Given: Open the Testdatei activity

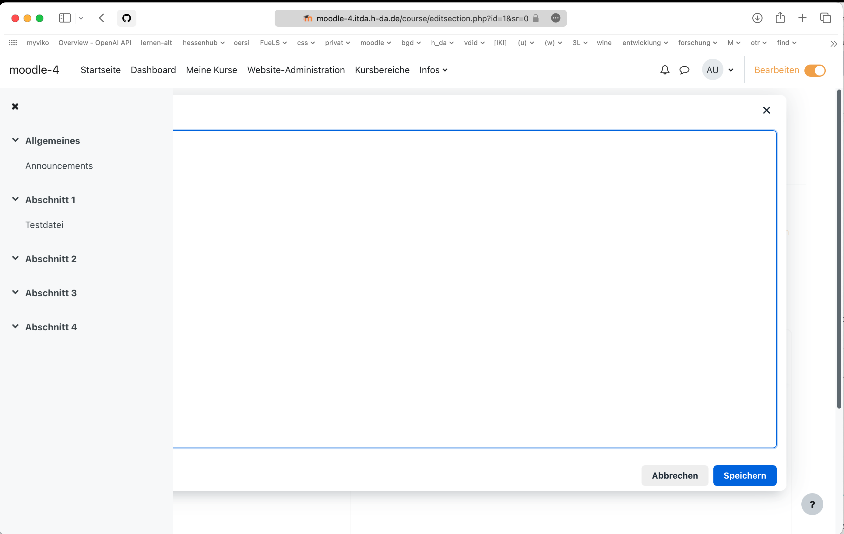Looking at the screenshot, I should click(x=44, y=225).
